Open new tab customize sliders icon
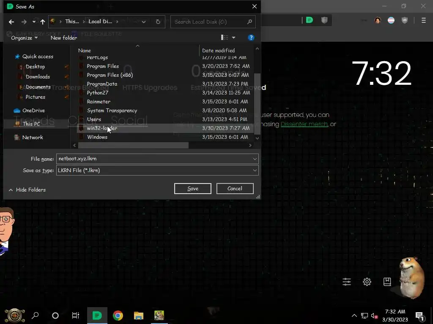Viewport: 433px width, 324px height. pyautogui.click(x=347, y=281)
